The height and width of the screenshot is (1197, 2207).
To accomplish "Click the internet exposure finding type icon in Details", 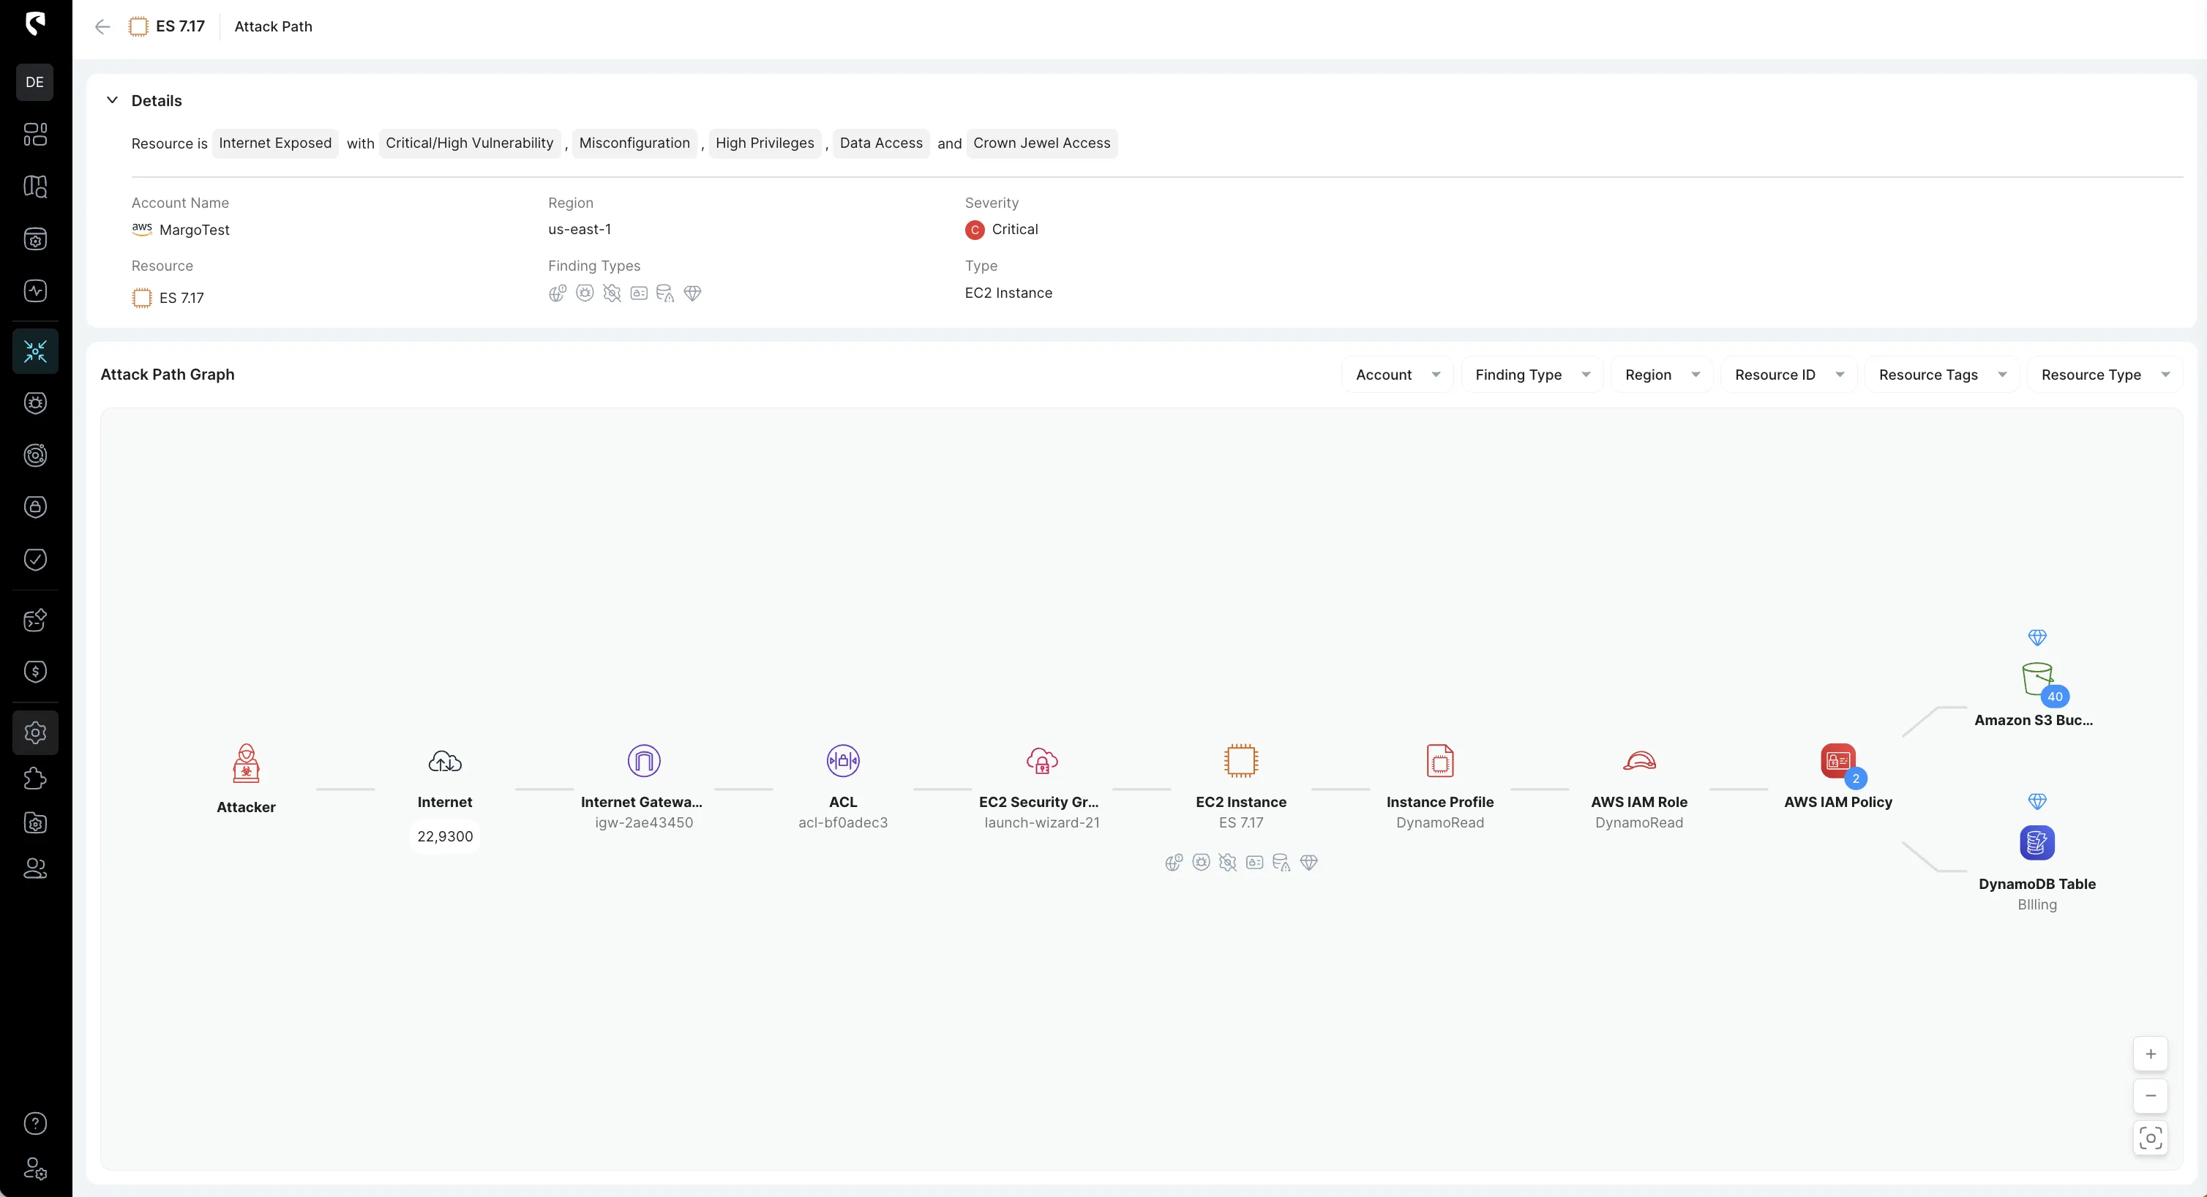I will [558, 293].
